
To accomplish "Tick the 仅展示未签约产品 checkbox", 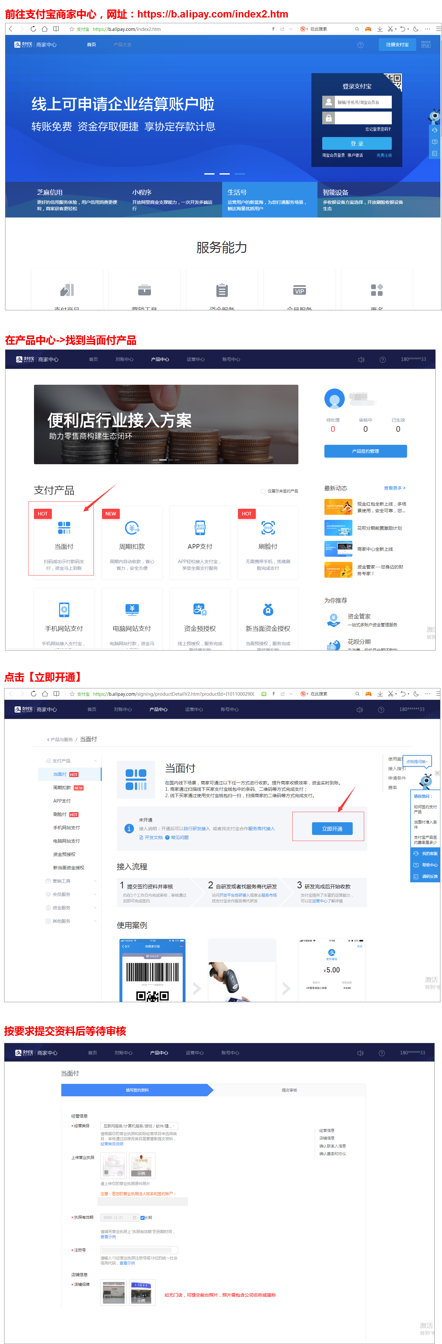I will (x=263, y=491).
